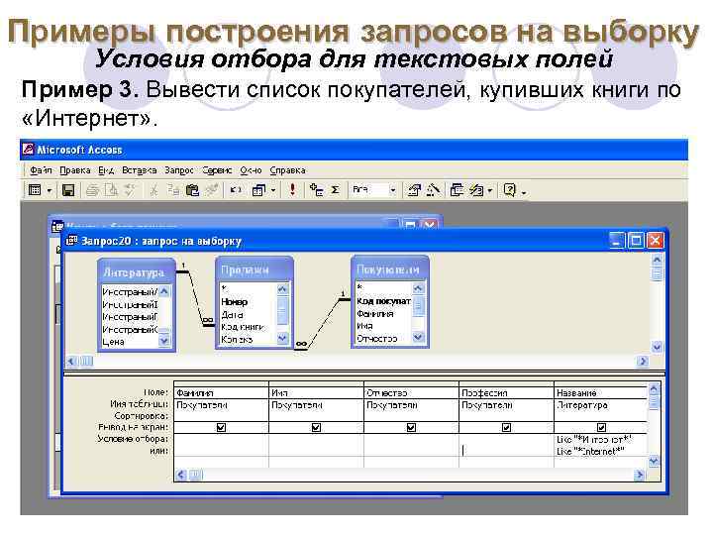Open the Справка menu

(287, 170)
